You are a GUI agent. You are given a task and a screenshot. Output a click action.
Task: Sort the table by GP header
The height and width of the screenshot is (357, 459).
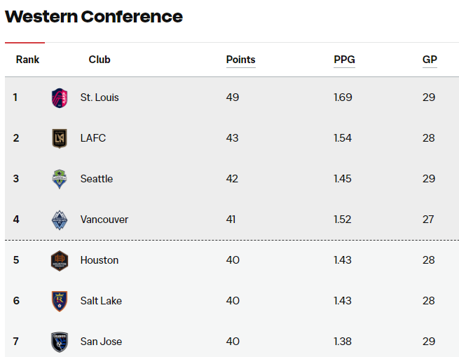click(430, 60)
